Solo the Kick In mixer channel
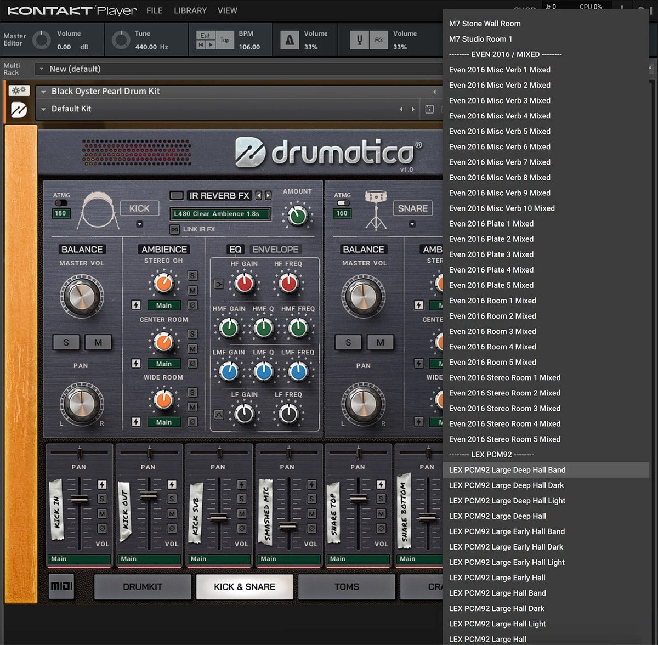Screen dimensions: 658x645 102,499
